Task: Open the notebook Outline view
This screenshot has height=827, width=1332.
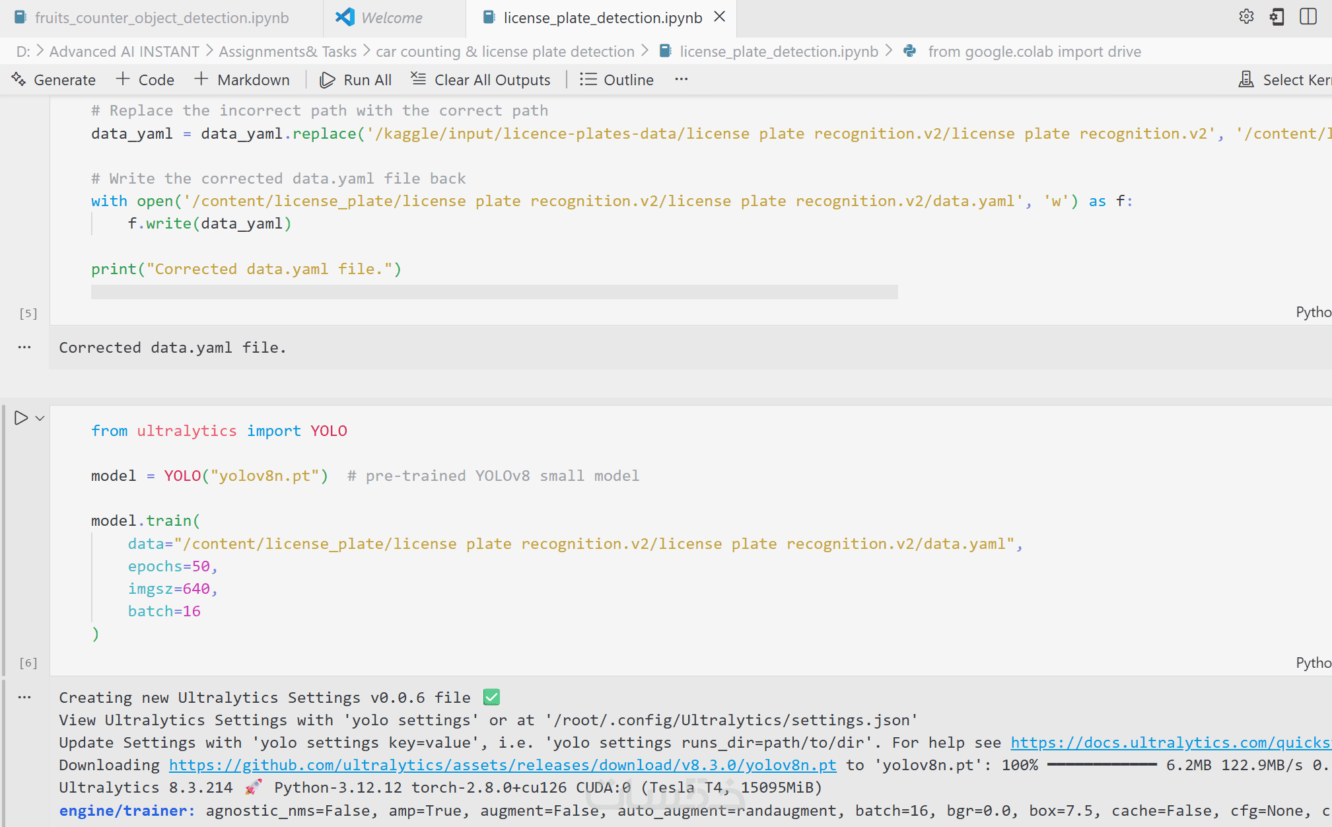Action: pyautogui.click(x=617, y=80)
